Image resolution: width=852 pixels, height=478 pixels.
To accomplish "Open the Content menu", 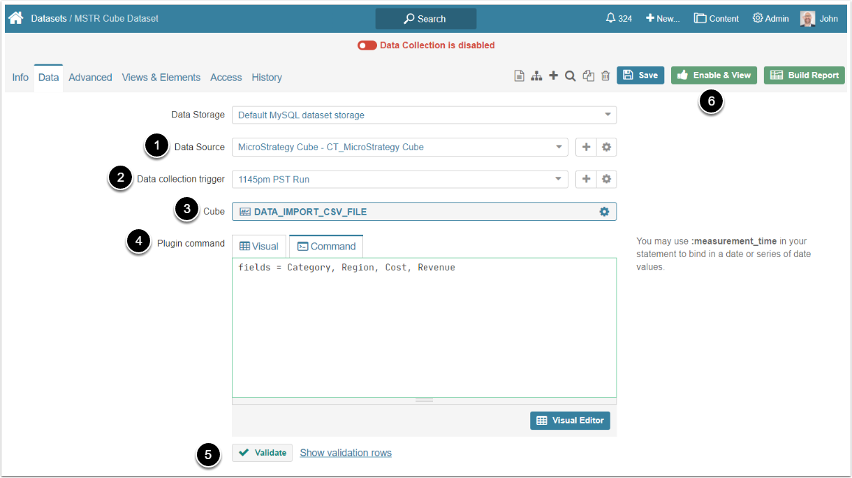I will coord(716,18).
